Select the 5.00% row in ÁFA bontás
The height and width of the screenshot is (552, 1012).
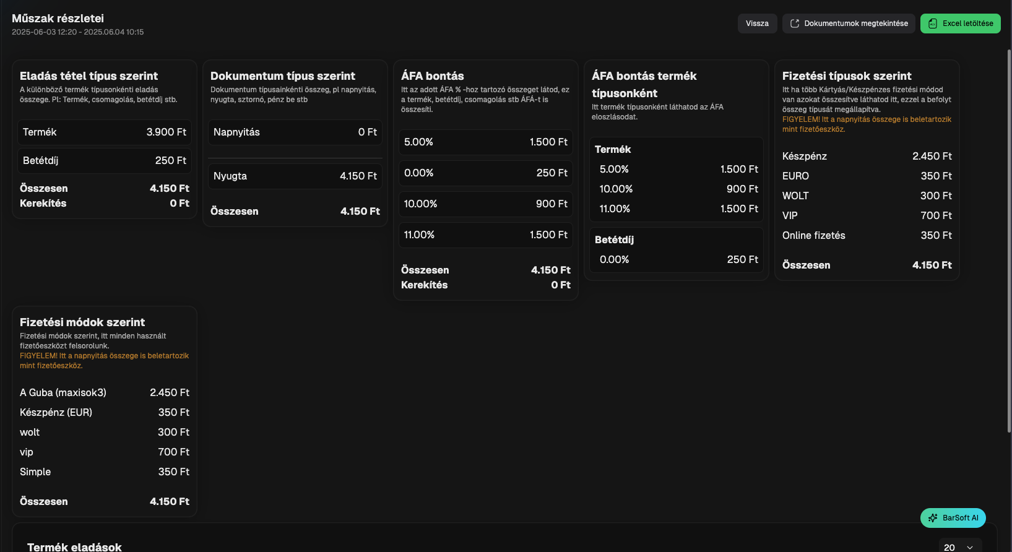pos(486,142)
